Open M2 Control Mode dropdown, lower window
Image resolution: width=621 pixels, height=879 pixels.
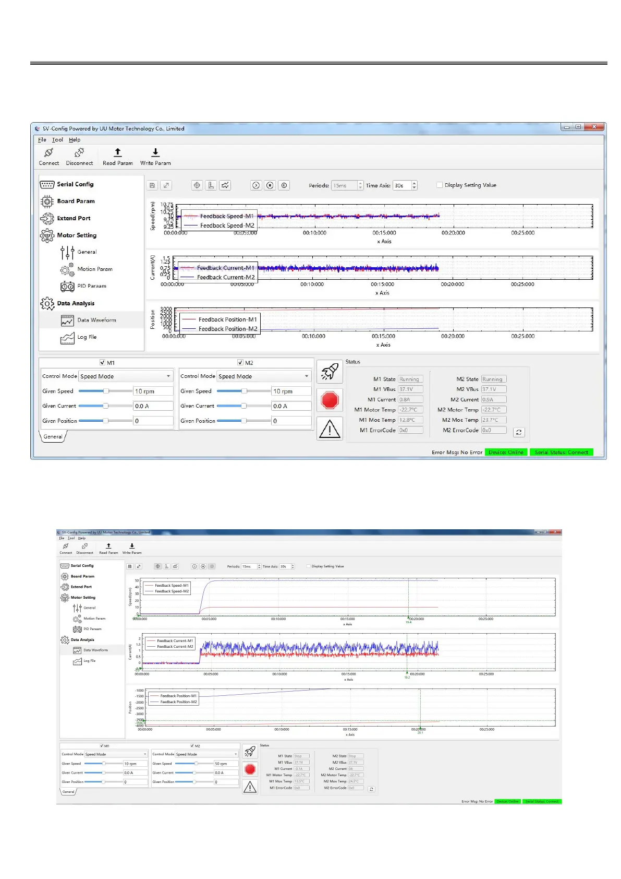(x=207, y=754)
